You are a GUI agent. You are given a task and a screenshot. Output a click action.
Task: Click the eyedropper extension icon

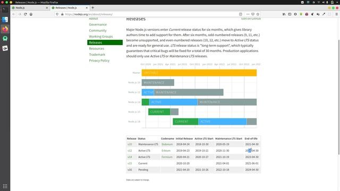[324, 14]
